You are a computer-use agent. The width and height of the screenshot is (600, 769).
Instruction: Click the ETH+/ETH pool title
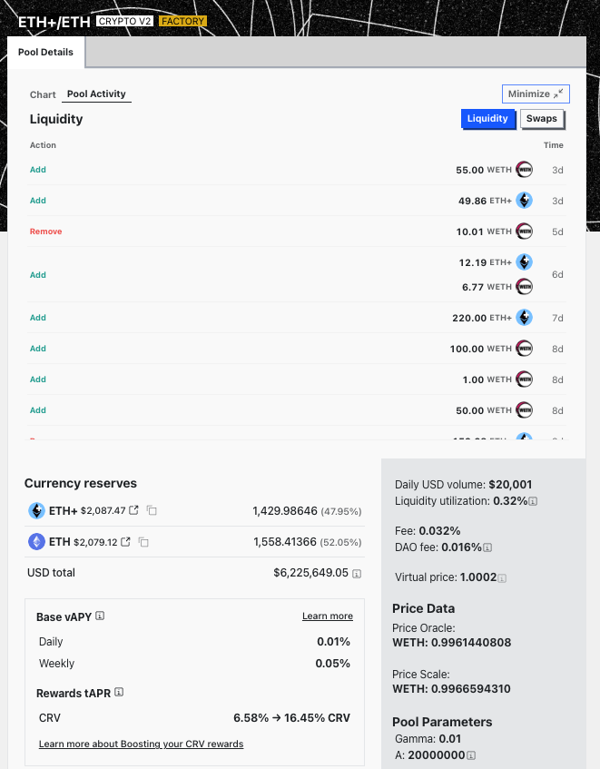pyautogui.click(x=54, y=22)
